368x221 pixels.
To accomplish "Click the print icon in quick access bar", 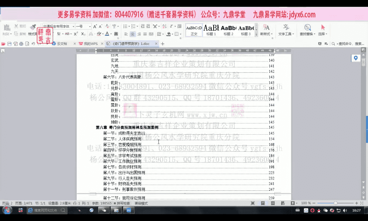I will pyautogui.click(x=21, y=44).
